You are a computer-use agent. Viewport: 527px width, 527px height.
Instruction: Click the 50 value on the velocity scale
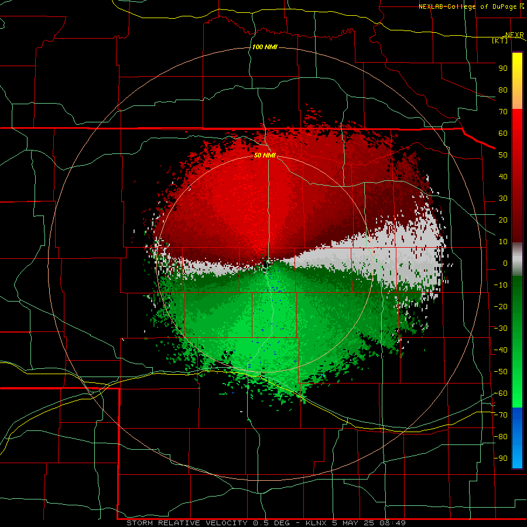pyautogui.click(x=503, y=155)
